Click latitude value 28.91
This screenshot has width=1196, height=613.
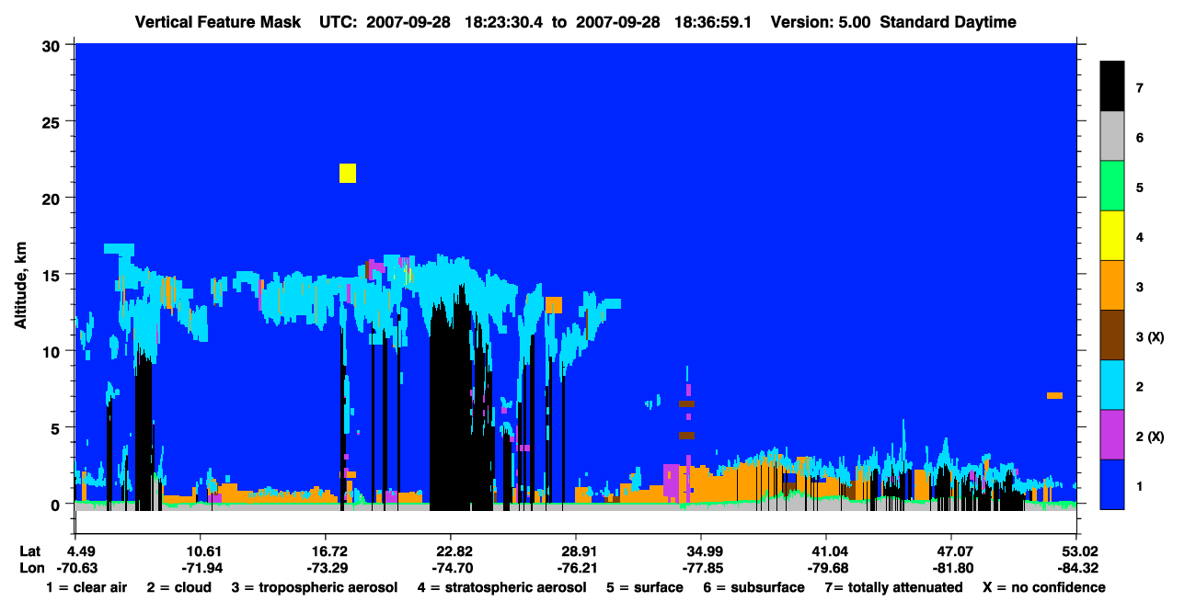pyautogui.click(x=575, y=551)
